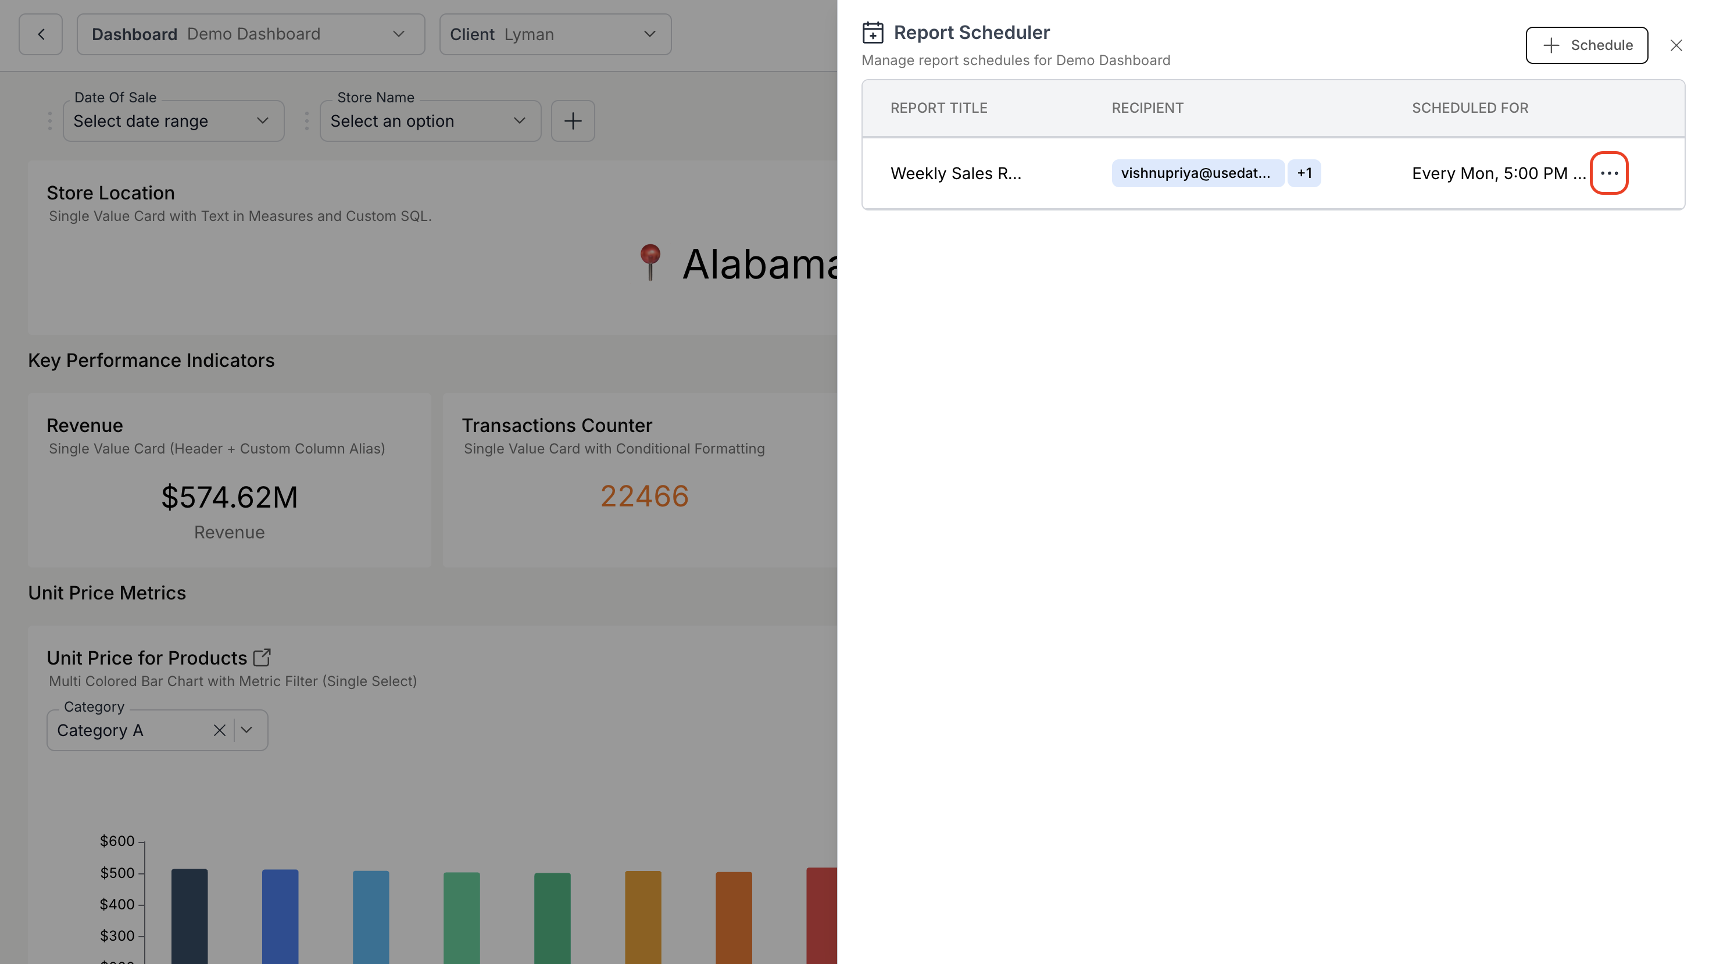
Task: Expand the Client Lyman dropdown
Action: pos(555,34)
